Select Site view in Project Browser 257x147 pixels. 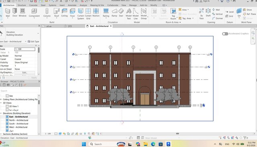pyautogui.click(x=11, y=96)
